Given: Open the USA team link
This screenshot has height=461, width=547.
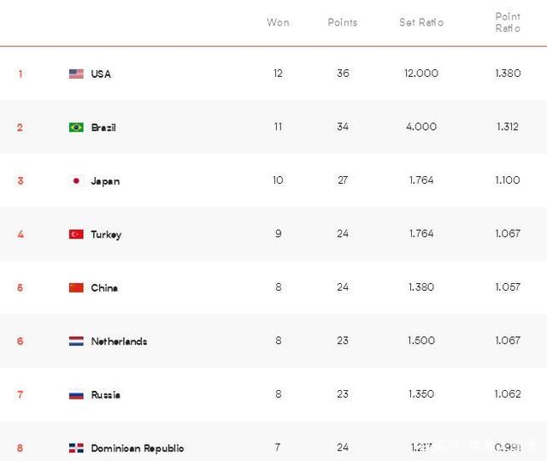Looking at the screenshot, I should pyautogui.click(x=101, y=74).
